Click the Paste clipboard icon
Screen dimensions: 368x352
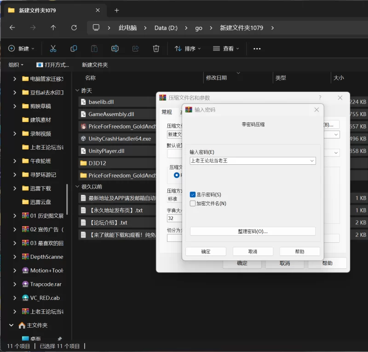94,49
